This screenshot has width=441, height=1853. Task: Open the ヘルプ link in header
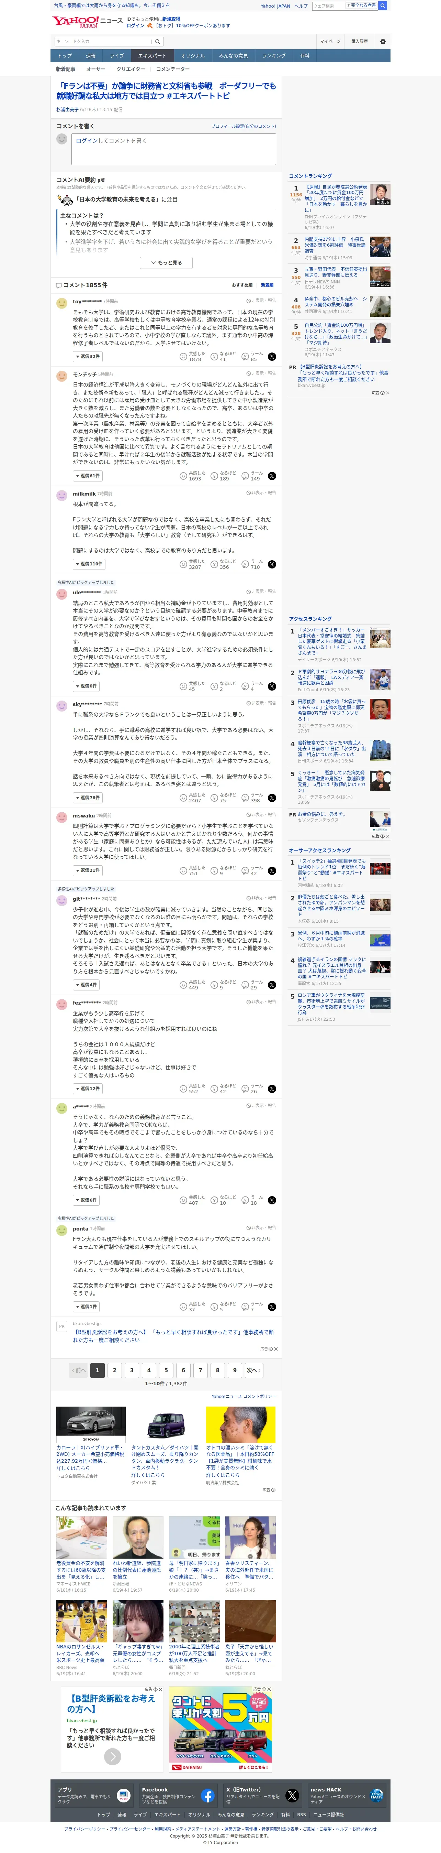click(x=301, y=6)
